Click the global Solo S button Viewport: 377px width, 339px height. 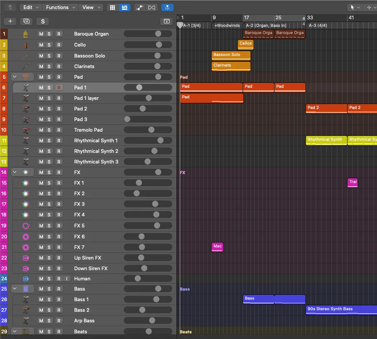pyautogui.click(x=43, y=22)
